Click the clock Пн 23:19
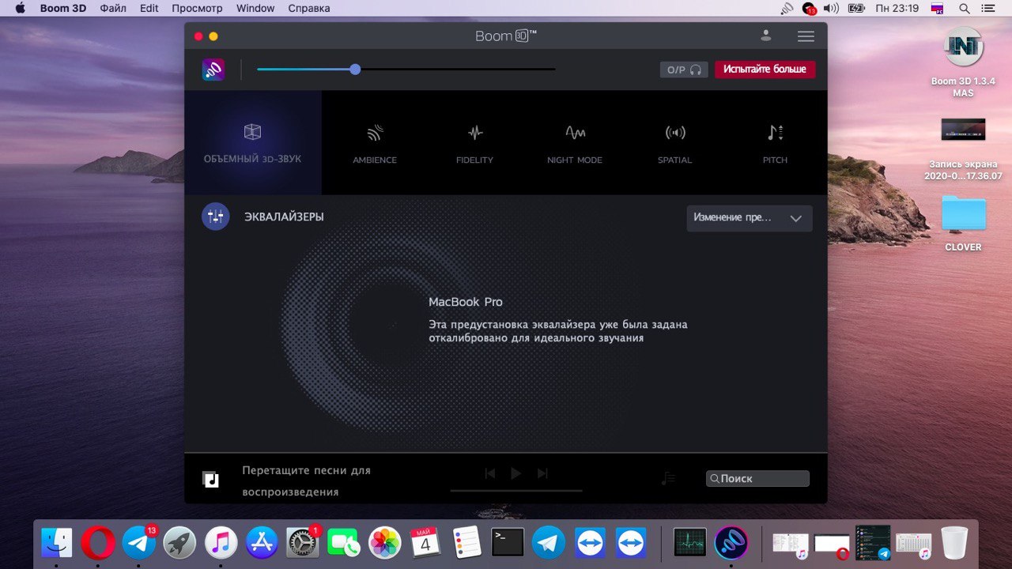This screenshot has width=1012, height=569. point(897,9)
